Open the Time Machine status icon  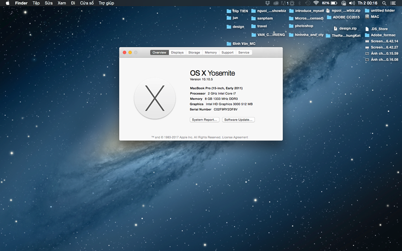[308, 3]
